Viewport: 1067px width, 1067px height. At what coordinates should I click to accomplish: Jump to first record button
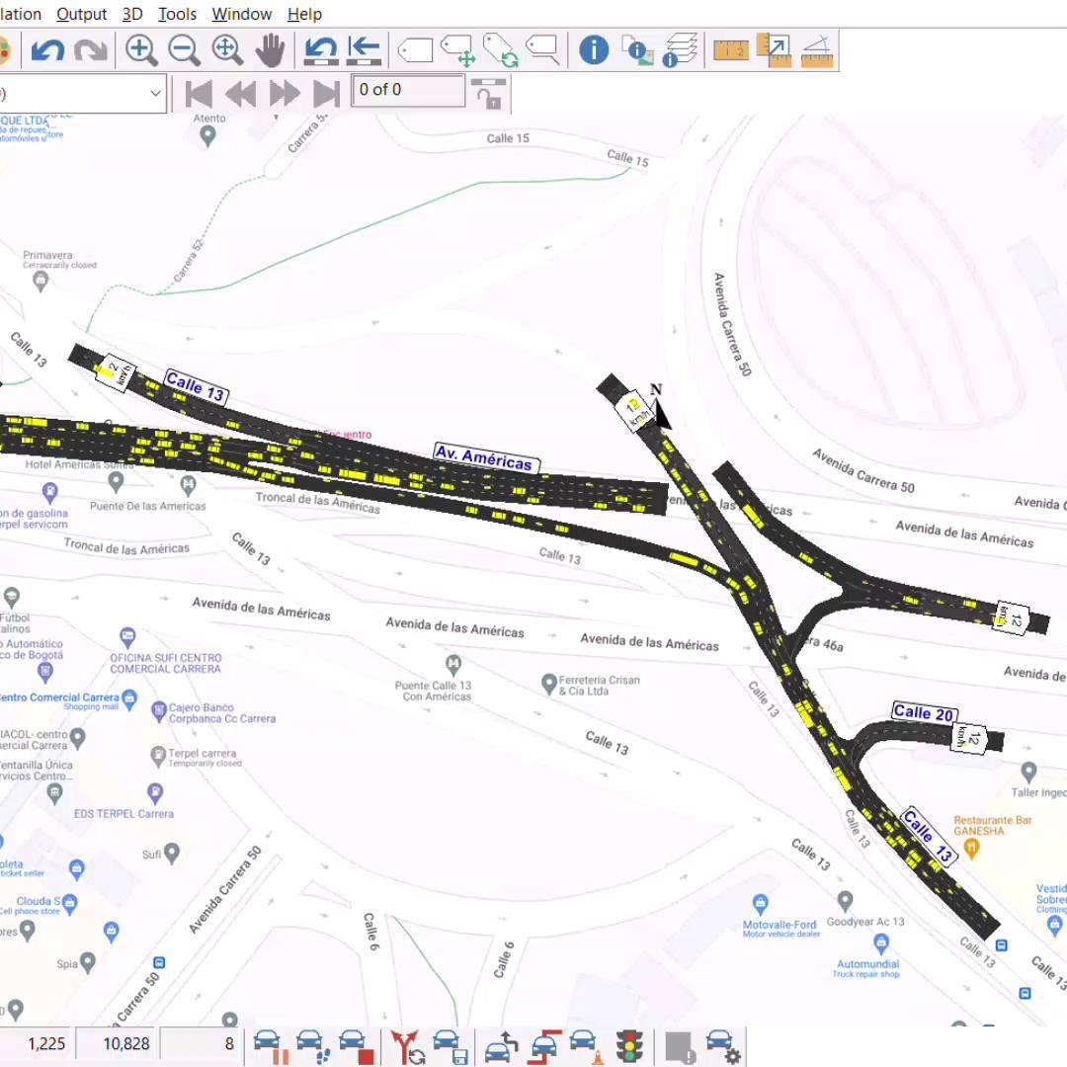click(x=199, y=94)
